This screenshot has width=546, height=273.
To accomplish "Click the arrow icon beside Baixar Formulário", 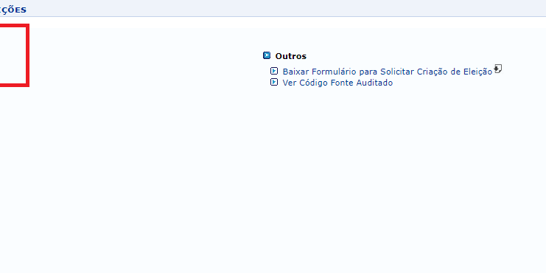I will 274,71.
